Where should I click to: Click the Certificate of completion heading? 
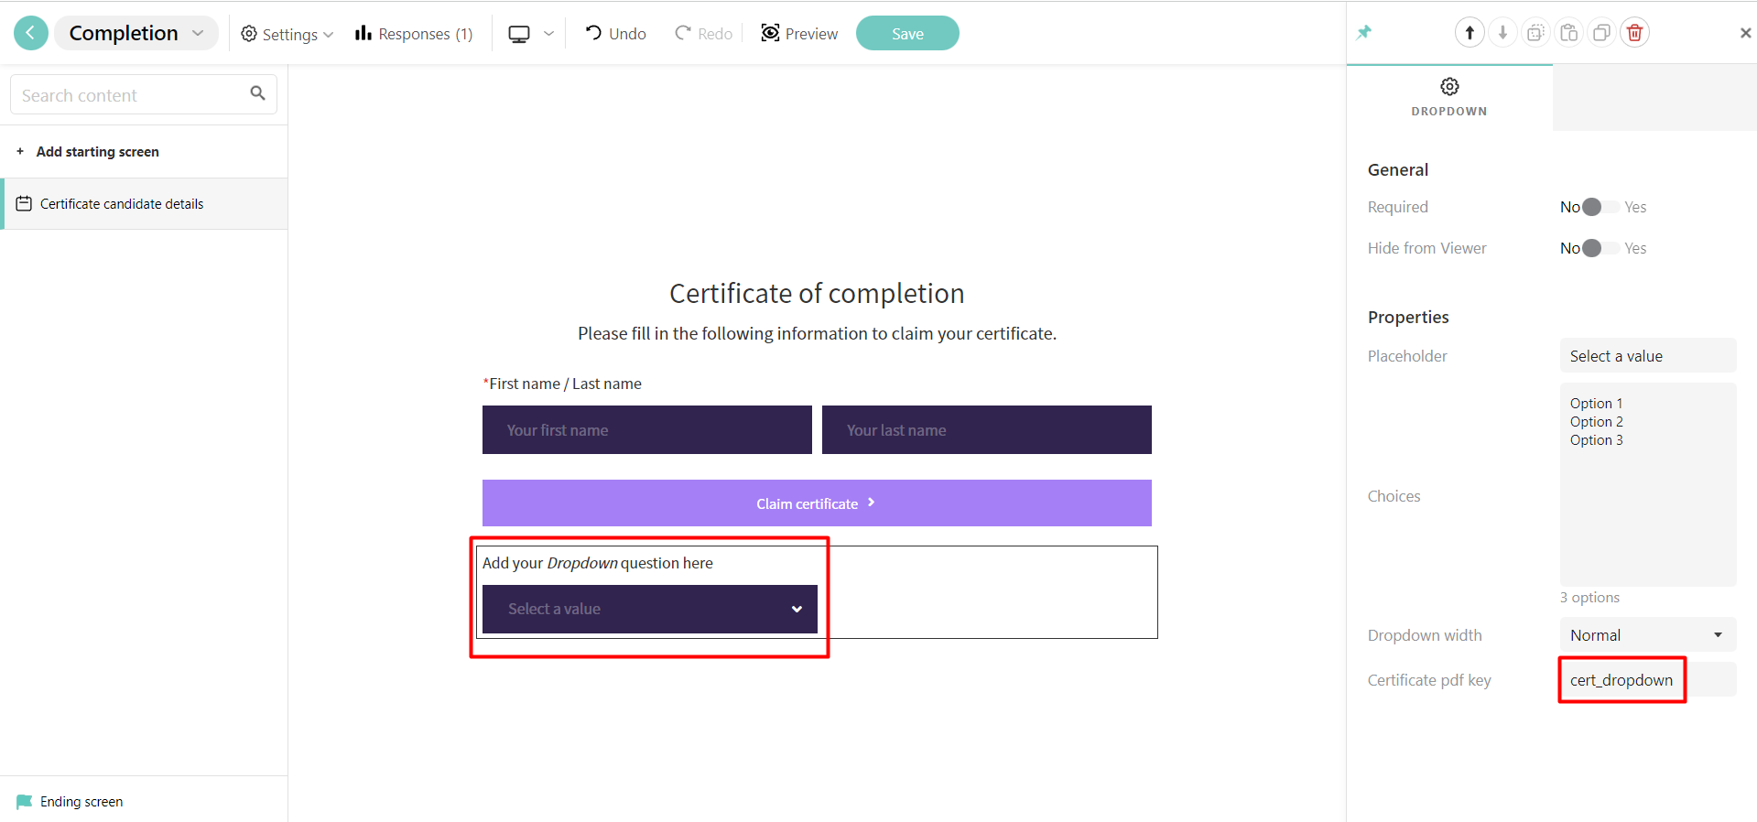[x=817, y=294]
